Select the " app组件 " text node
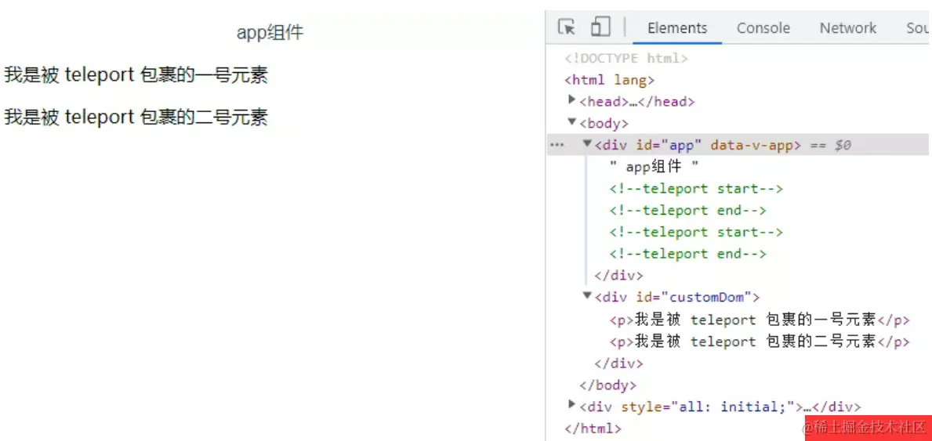 point(654,167)
